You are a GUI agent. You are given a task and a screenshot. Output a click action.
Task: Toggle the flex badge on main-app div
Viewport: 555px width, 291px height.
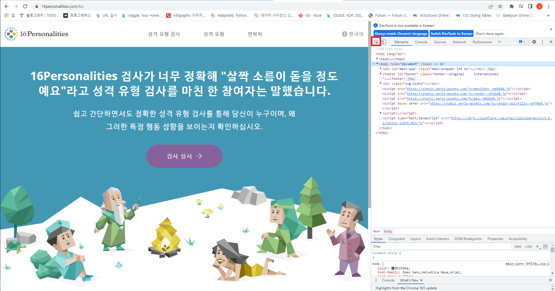491,69
